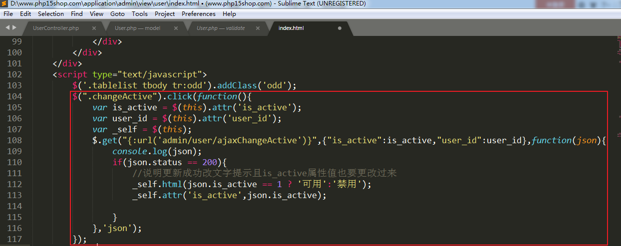The width and height of the screenshot is (621, 246).
Task: Click the unsaved dot on index.html tab
Action: pyautogui.click(x=340, y=28)
